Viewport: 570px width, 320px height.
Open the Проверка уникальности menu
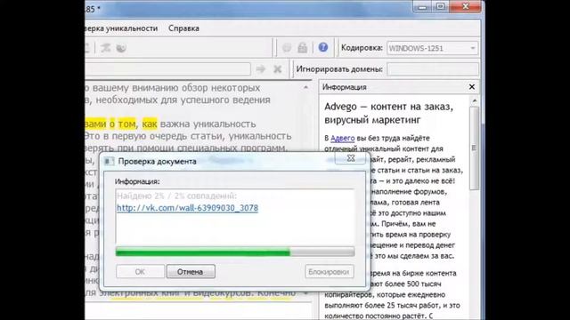[x=121, y=28]
